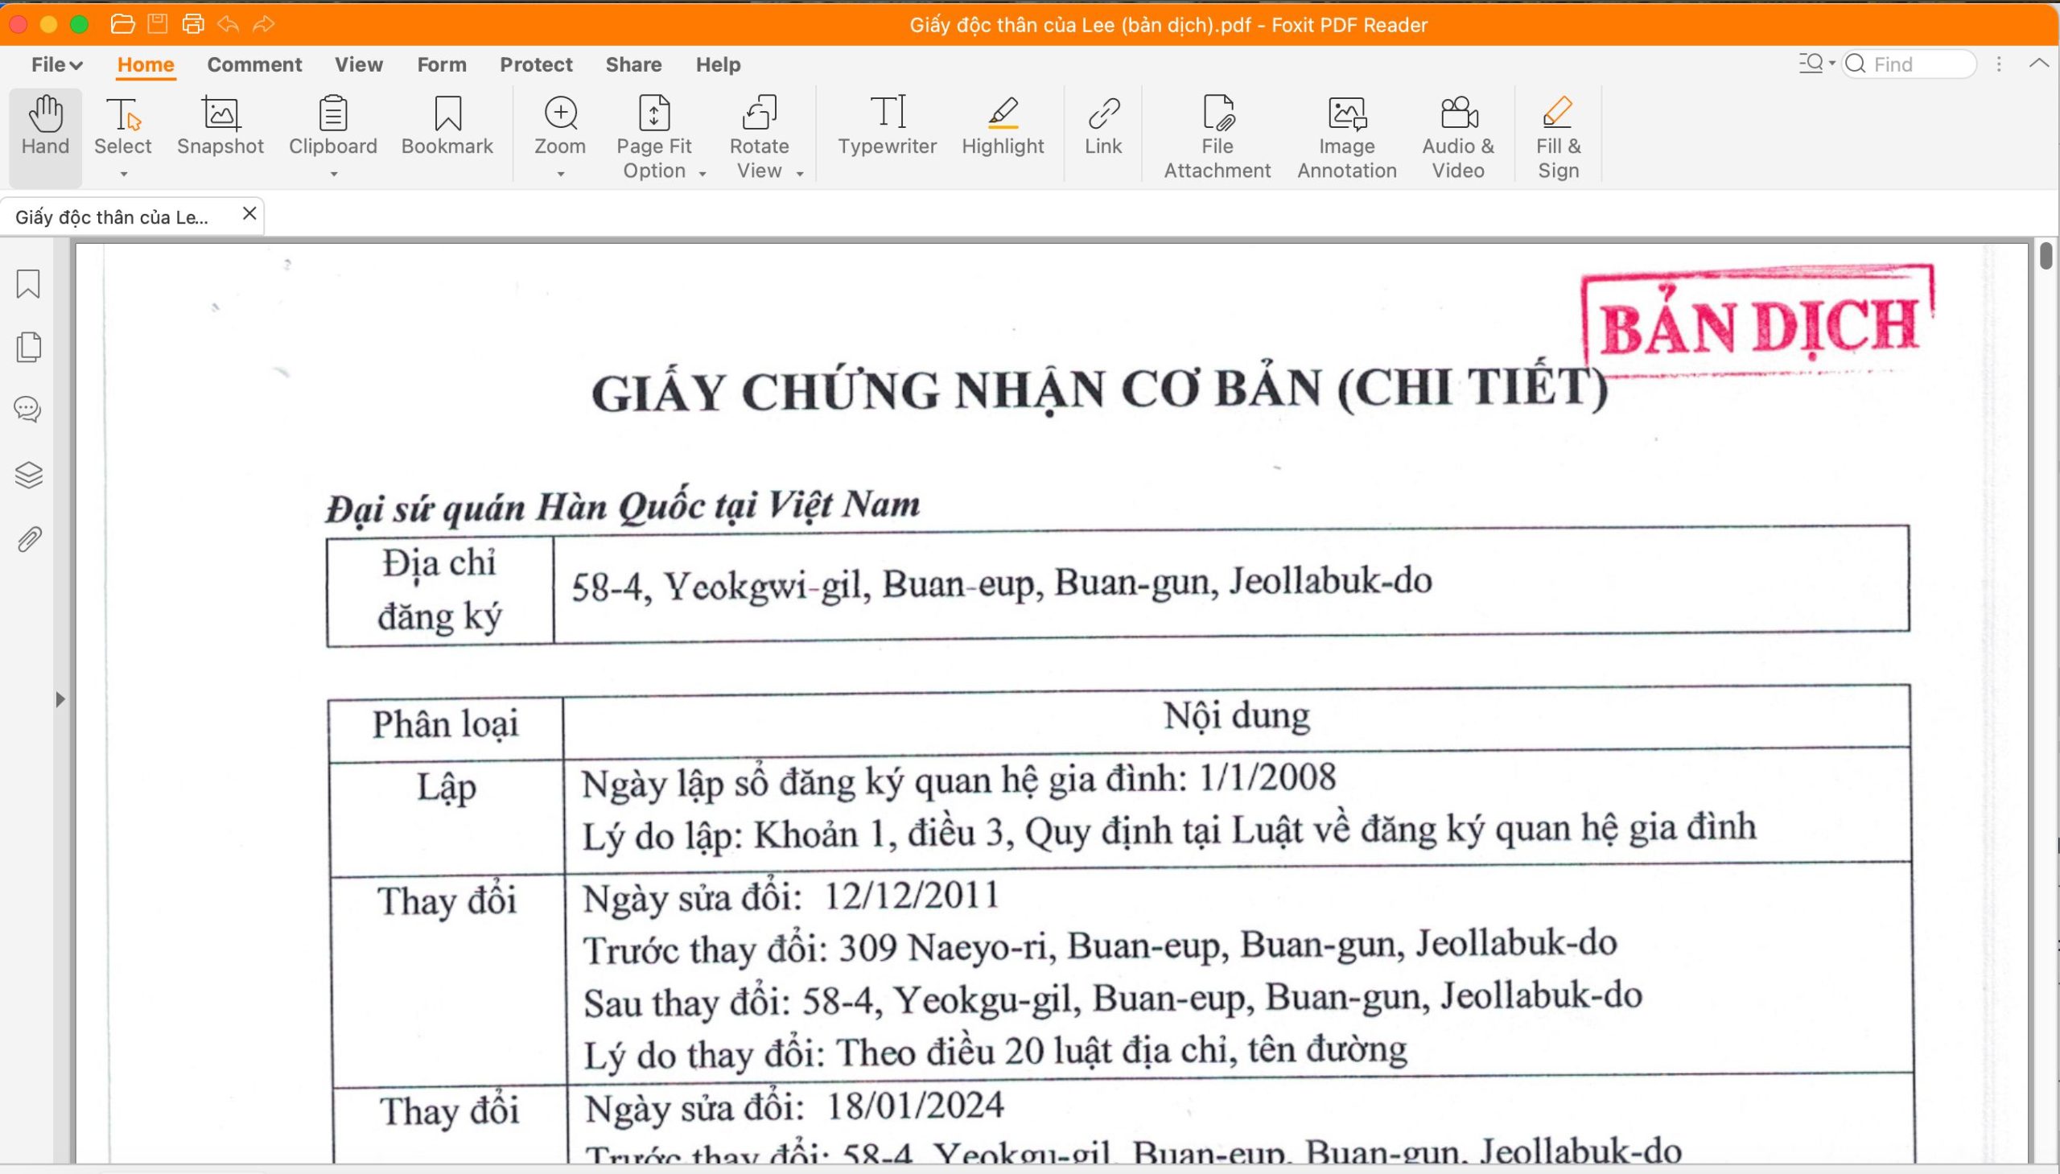Click the 'Lập' row label
The width and height of the screenshot is (2060, 1174).
(x=447, y=787)
